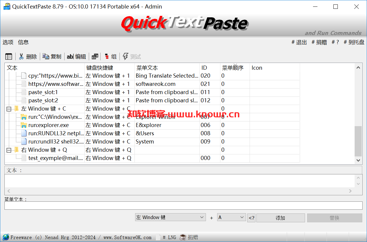Click the coffee cup donate icon
Screen dimensions: 367x242
(183, 237)
